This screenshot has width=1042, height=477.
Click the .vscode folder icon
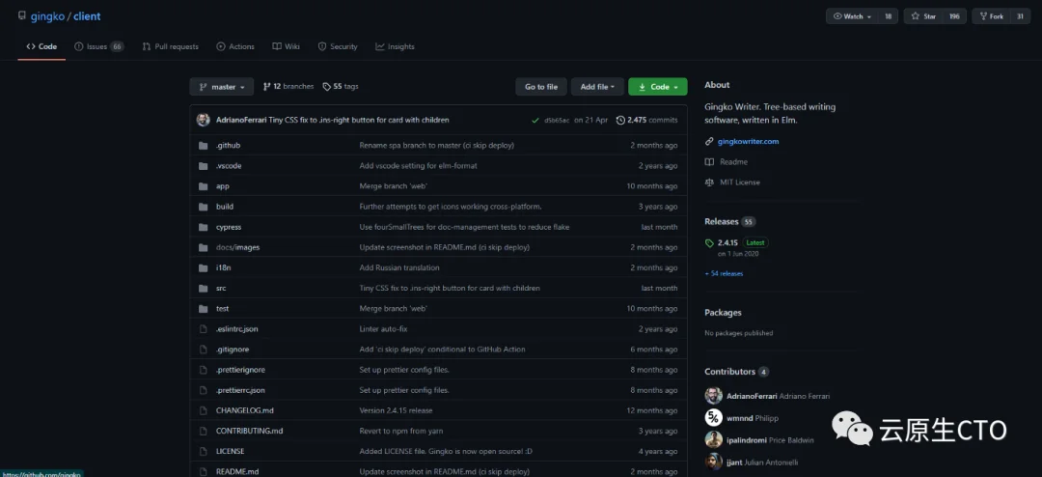(x=204, y=166)
